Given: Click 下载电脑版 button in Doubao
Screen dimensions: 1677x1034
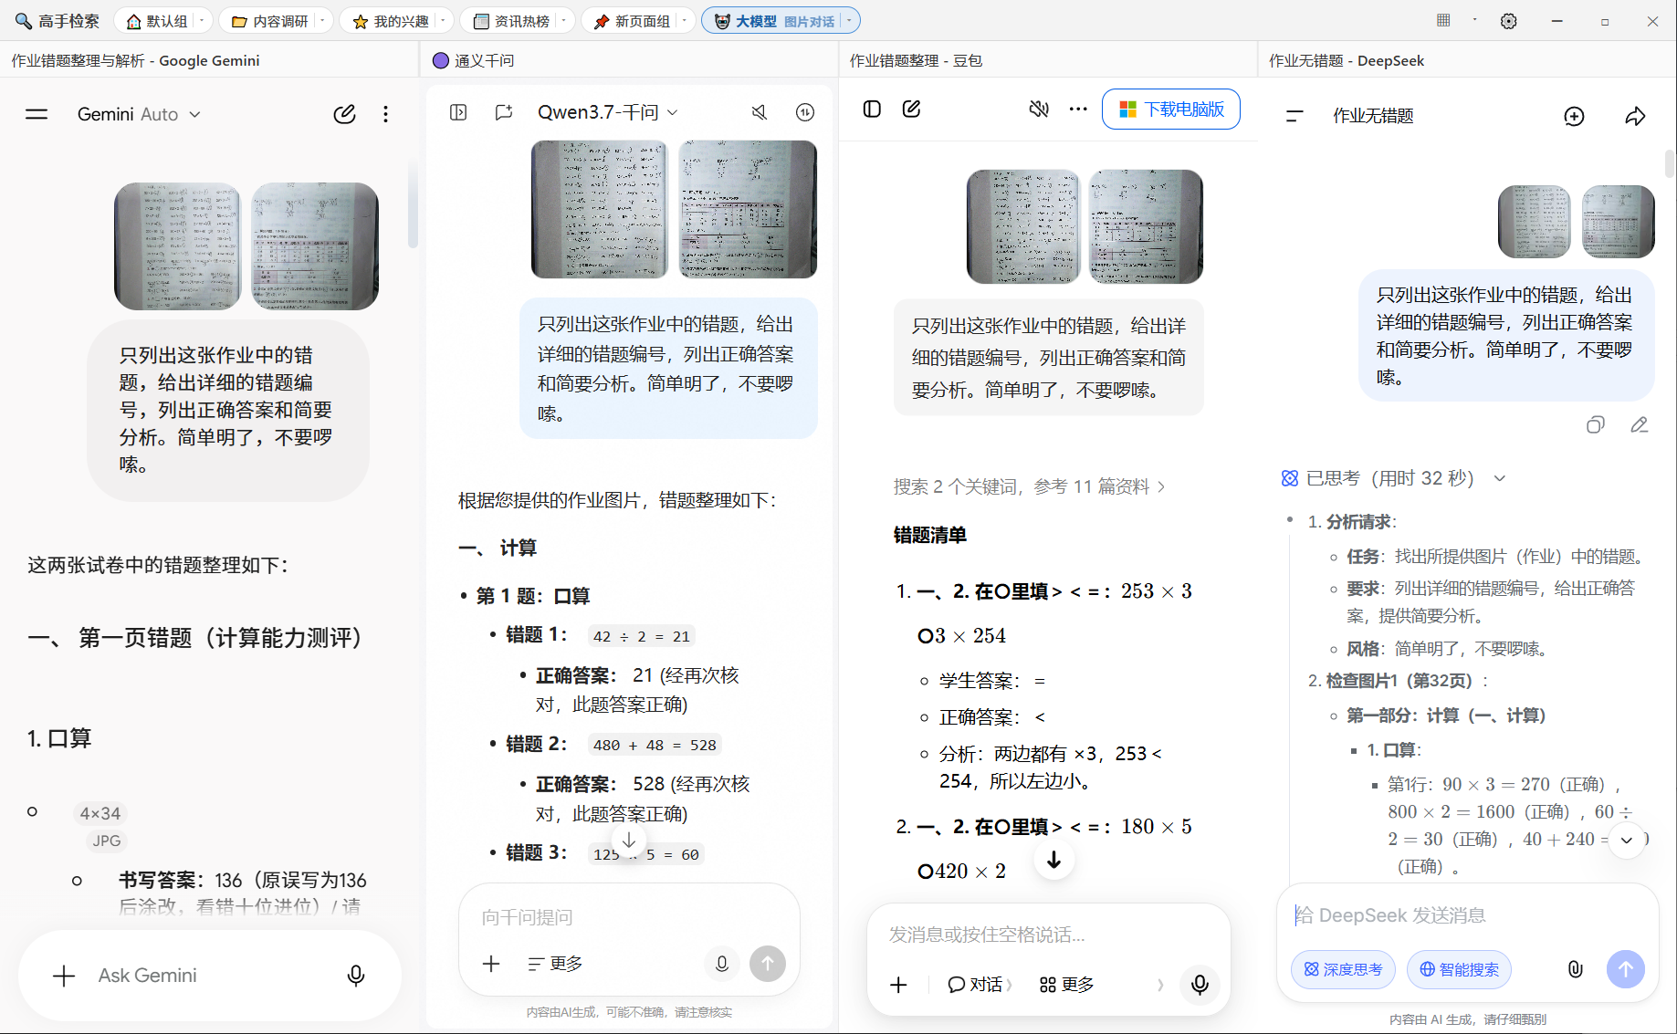Looking at the screenshot, I should click(1170, 109).
